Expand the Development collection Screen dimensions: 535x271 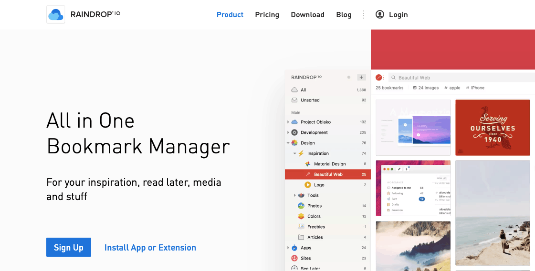(288, 132)
